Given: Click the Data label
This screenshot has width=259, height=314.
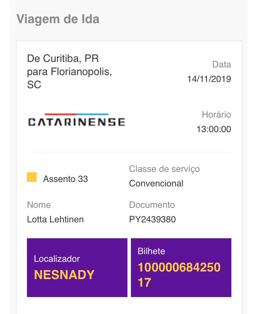Looking at the screenshot, I should click(x=221, y=64).
